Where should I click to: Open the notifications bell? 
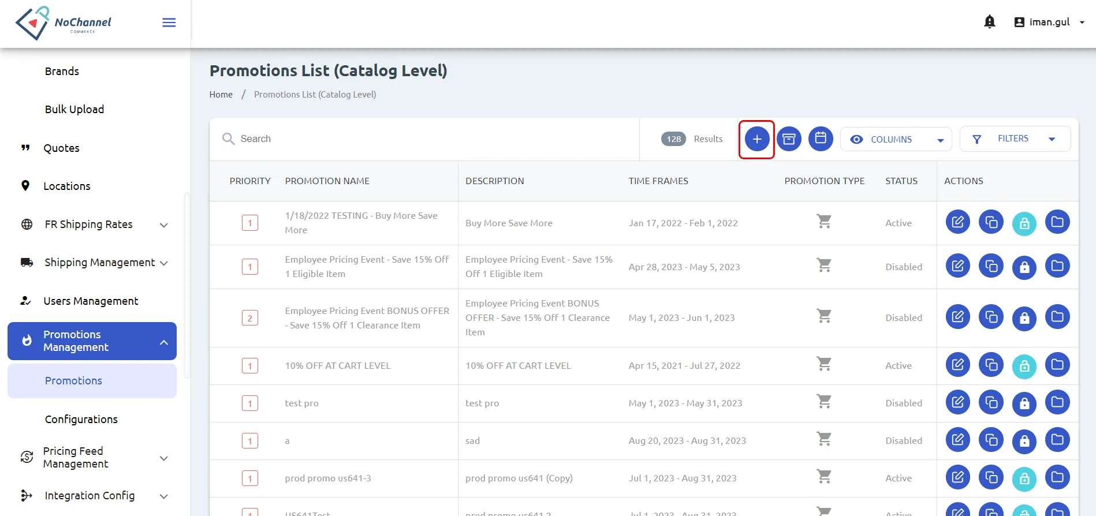pyautogui.click(x=990, y=22)
